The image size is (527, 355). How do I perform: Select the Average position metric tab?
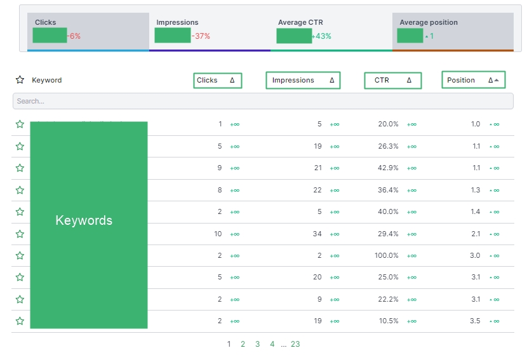pyautogui.click(x=453, y=32)
